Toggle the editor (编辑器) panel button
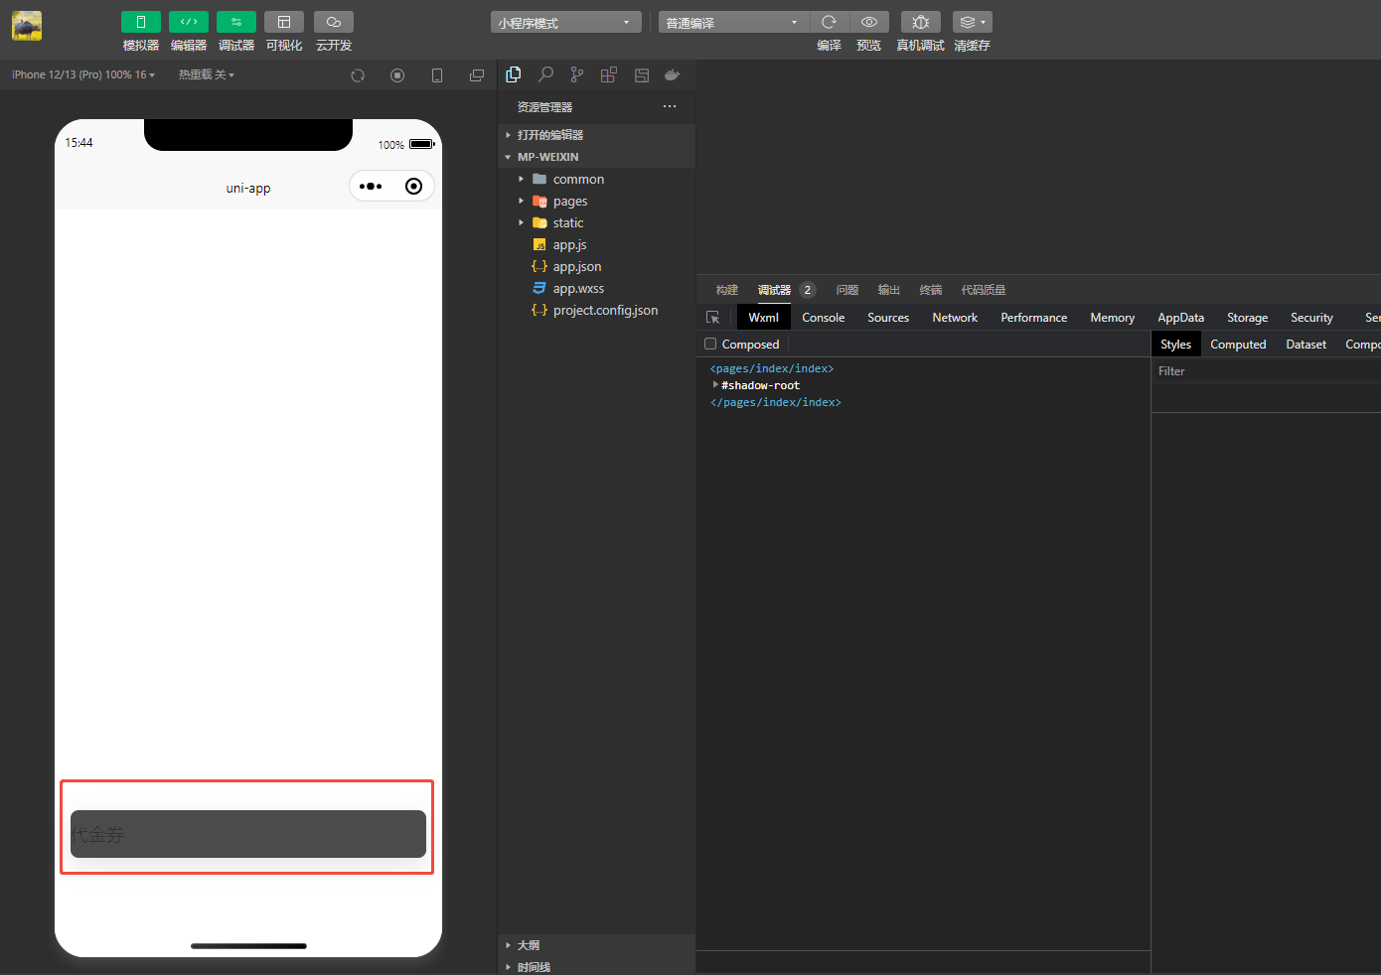 [188, 22]
